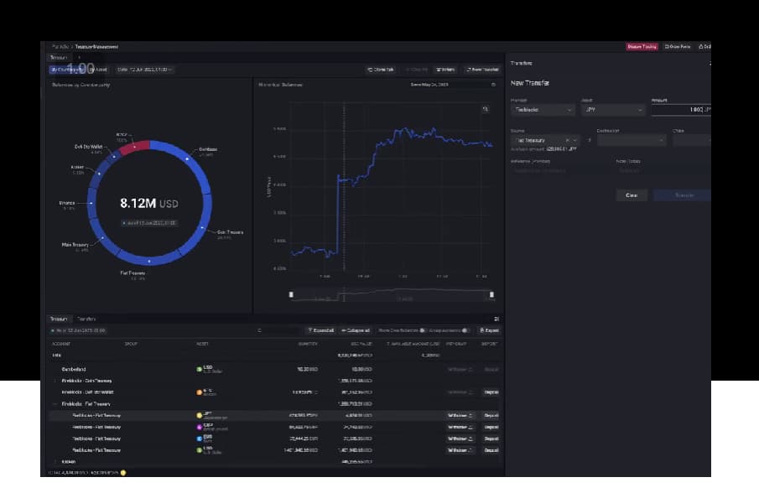This screenshot has height=493, width=759.
Task: Select the Treasury tab at the top
Action: pyautogui.click(x=58, y=57)
